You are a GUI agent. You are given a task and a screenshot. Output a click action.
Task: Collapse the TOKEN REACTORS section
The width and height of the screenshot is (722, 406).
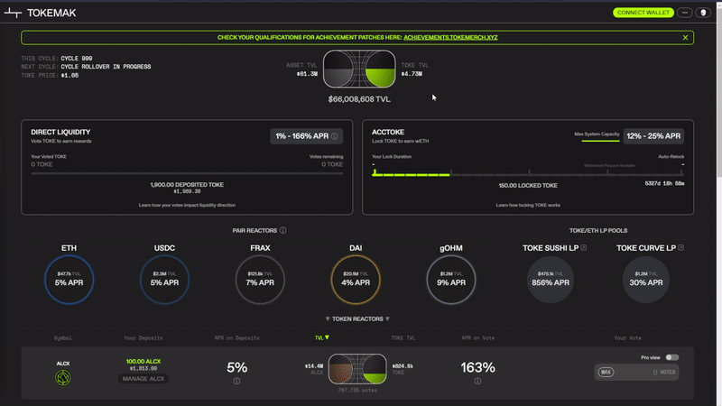357,318
